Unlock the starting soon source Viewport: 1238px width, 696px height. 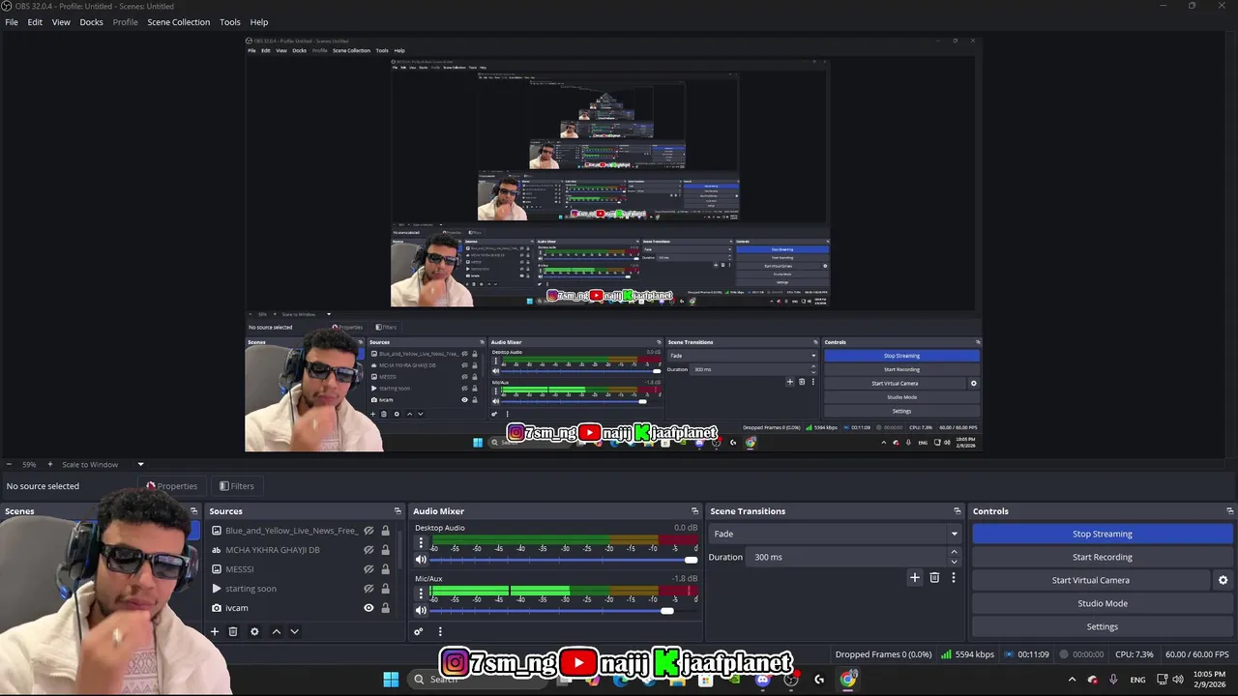click(x=385, y=589)
